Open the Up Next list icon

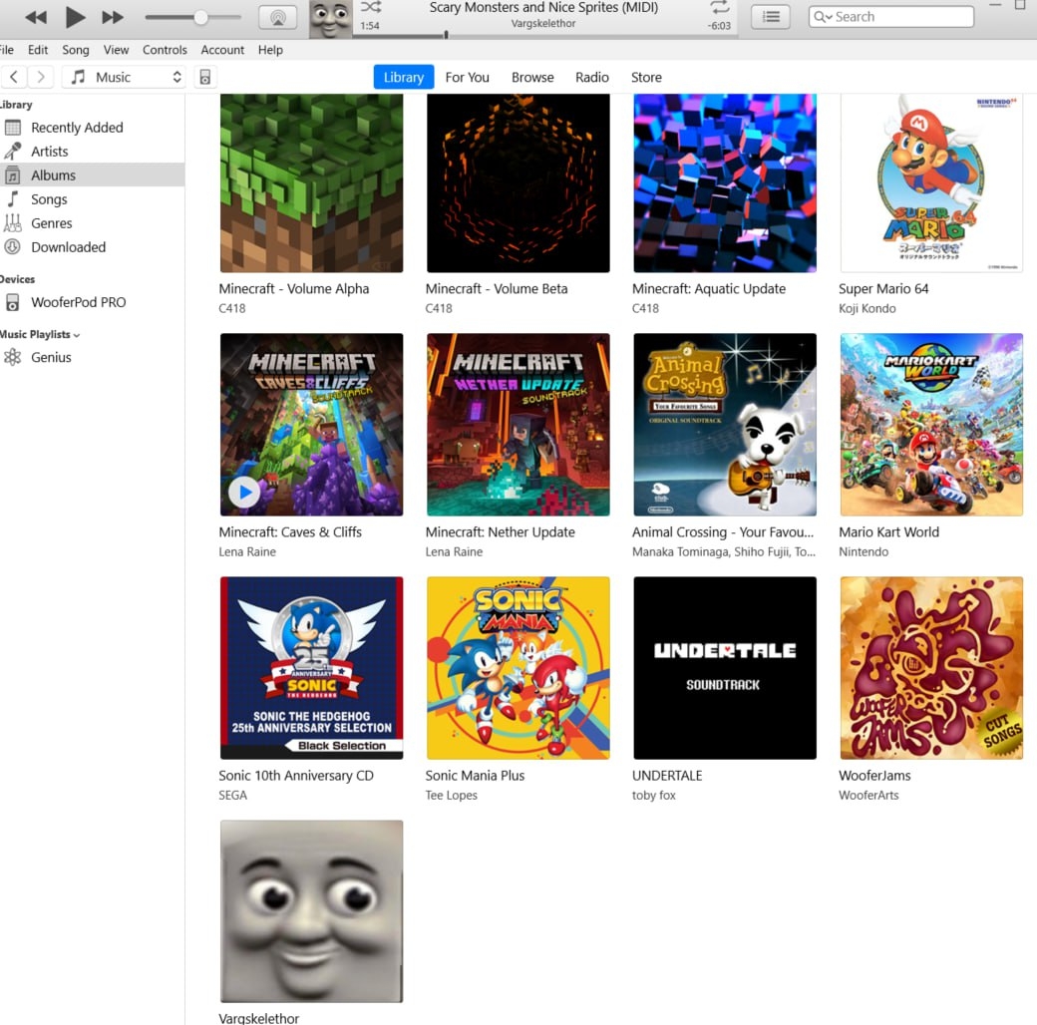click(770, 17)
